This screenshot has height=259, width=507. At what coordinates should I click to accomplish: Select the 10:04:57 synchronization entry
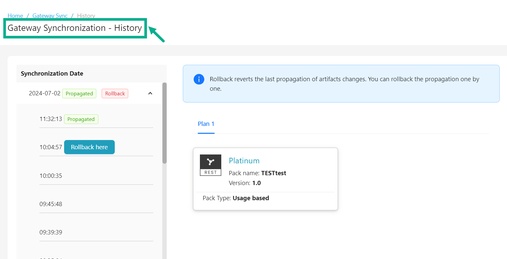pos(51,147)
